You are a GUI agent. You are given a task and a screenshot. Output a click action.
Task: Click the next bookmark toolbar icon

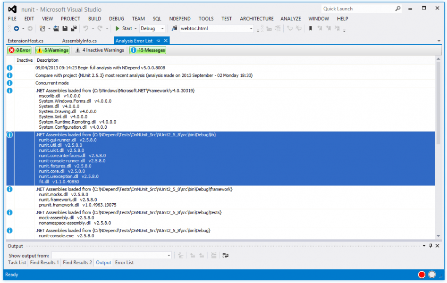pos(329,28)
